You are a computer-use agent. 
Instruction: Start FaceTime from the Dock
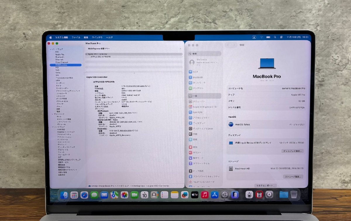tap(135, 195)
